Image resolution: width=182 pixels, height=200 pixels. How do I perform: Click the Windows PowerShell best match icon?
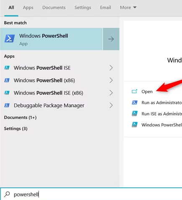[x=10, y=39]
